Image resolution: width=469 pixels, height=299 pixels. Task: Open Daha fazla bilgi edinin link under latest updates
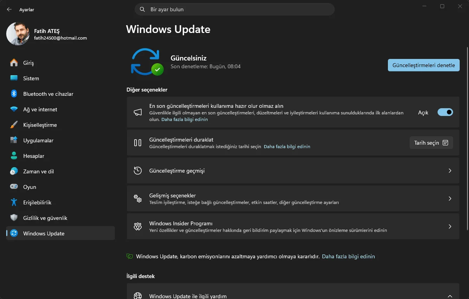pos(185,119)
